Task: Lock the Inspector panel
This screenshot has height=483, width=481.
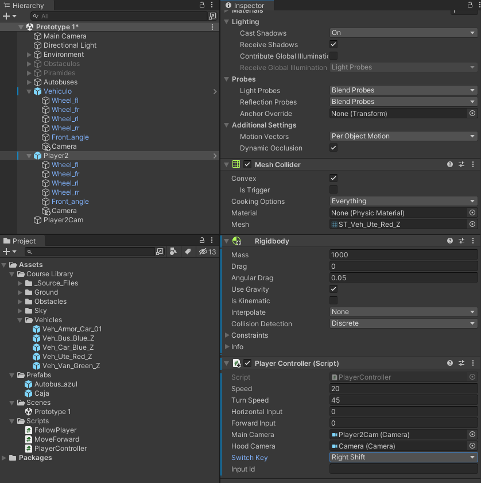Action: coord(470,5)
